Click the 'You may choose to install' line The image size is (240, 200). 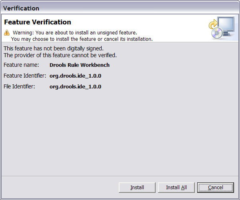(x=82, y=39)
